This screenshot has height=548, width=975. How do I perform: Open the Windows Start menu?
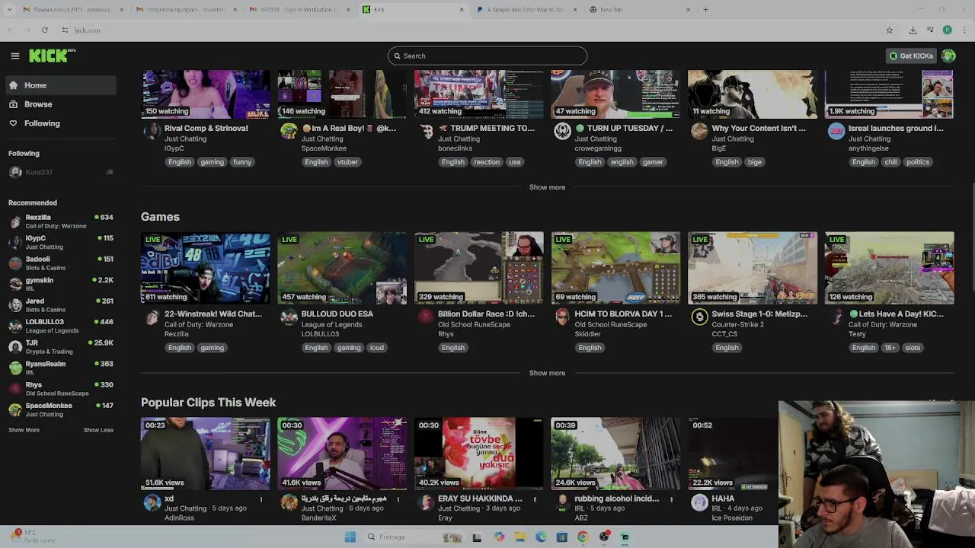coord(350,537)
